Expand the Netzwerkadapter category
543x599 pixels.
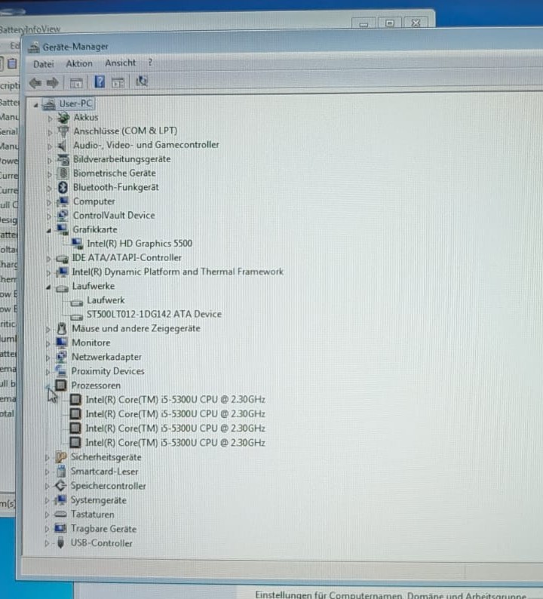pyautogui.click(x=48, y=358)
